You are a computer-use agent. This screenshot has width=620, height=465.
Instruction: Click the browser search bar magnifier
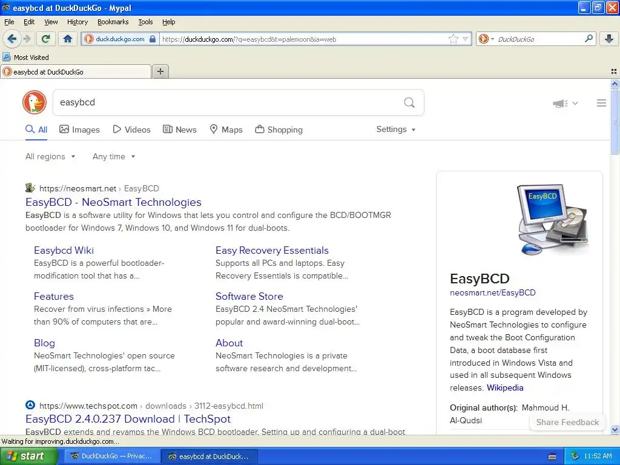pyautogui.click(x=589, y=38)
